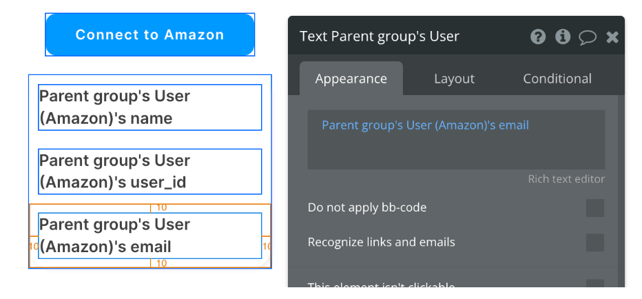This screenshot has width=642, height=299.
Task: Select group container gap between name and user_id
Action: (150, 140)
